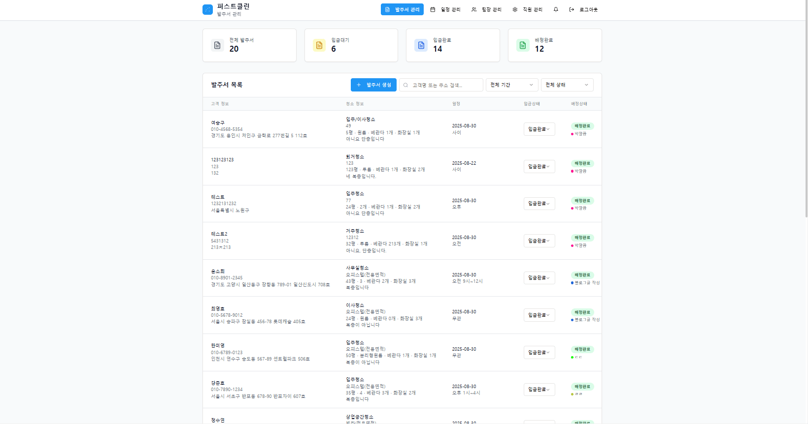Screen dimensions: 808x424
Task: Click the gray document icon on 전체 발주서 card
Action: (x=217, y=45)
